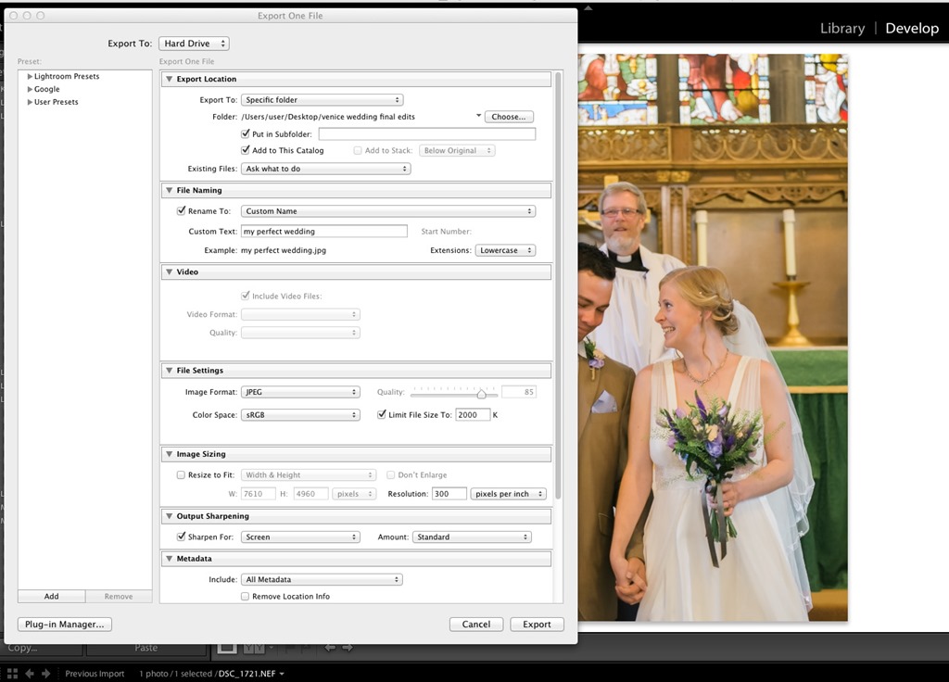Tick the Remove Location Info checkbox

point(246,597)
